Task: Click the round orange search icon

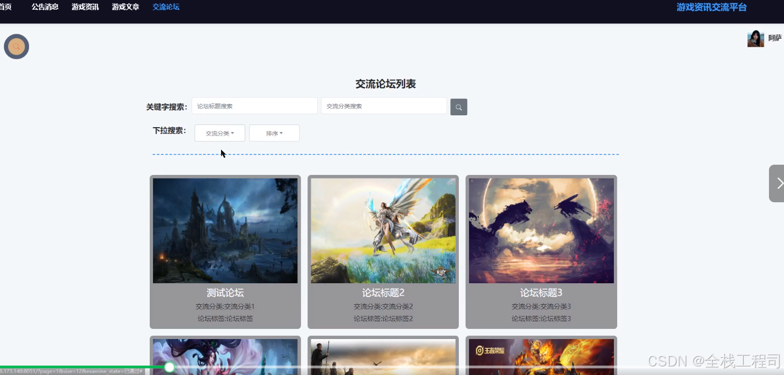Action: click(17, 47)
